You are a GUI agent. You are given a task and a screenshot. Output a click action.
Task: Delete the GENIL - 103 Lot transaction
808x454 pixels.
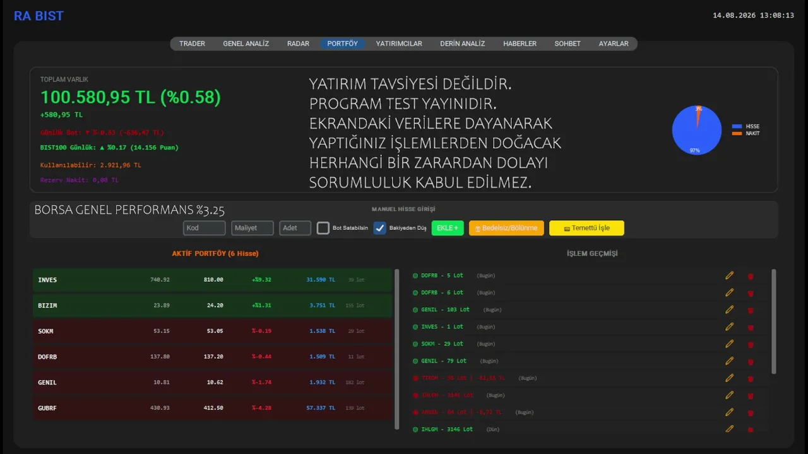[751, 310]
